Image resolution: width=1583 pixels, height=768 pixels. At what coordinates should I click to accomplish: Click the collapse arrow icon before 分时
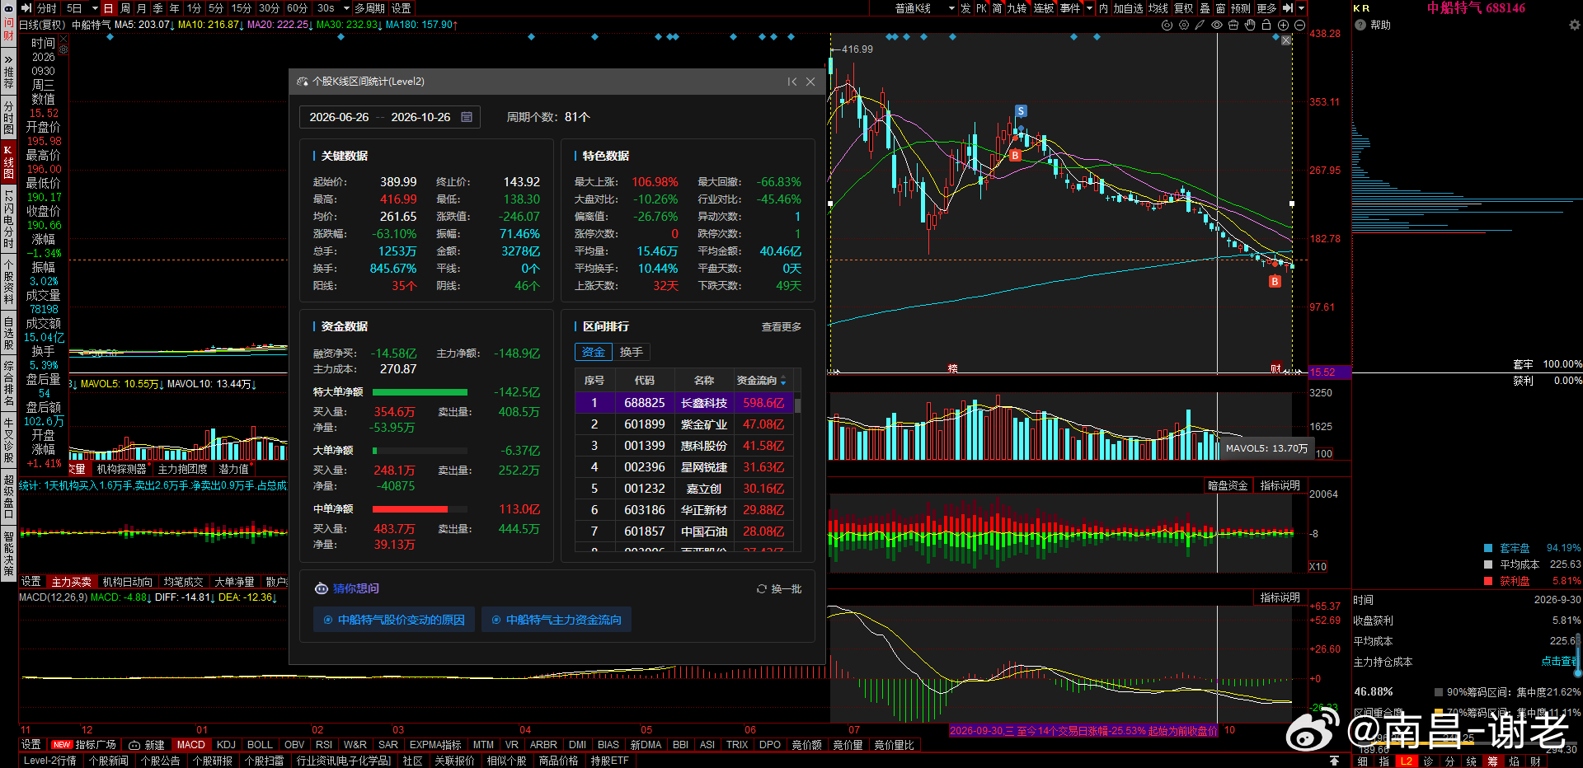click(26, 8)
